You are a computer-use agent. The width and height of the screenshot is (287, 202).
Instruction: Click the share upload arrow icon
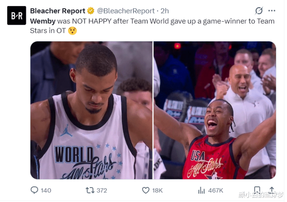272,190
